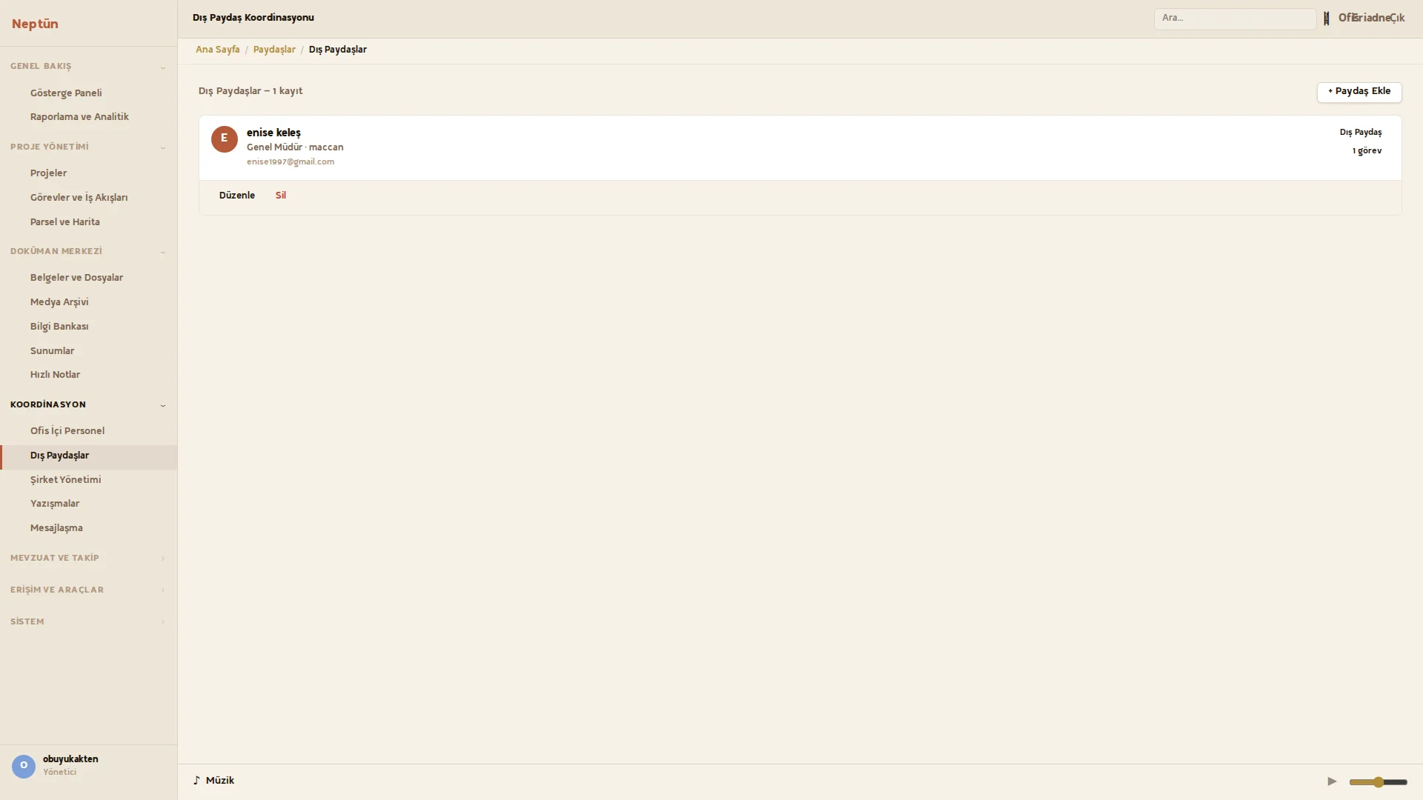
Task: Click Düzenle for enise keleş
Action: [236, 196]
